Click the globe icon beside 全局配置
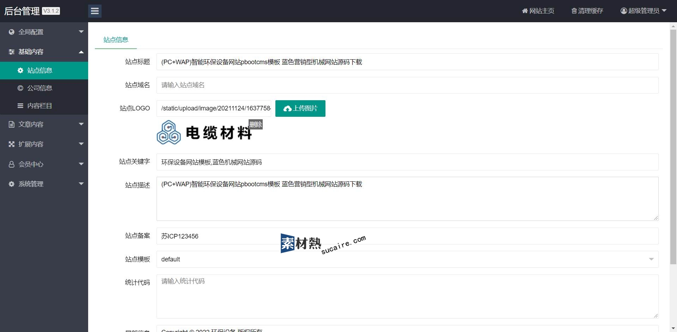The height and width of the screenshot is (332, 677). point(12,32)
